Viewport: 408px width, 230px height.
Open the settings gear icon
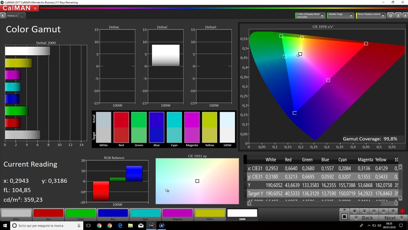point(390,16)
